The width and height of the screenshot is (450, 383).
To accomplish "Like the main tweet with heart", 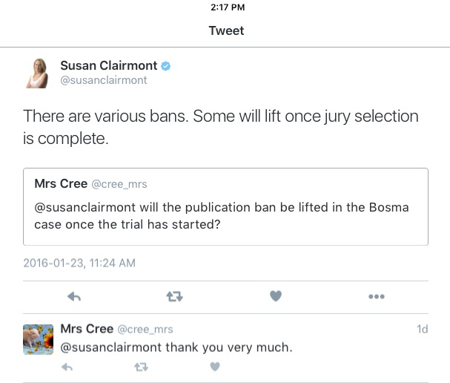I will (x=275, y=296).
